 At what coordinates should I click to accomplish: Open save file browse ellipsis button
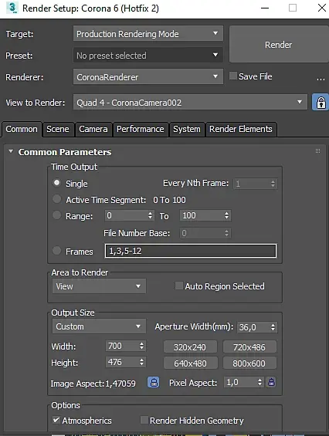321,79
